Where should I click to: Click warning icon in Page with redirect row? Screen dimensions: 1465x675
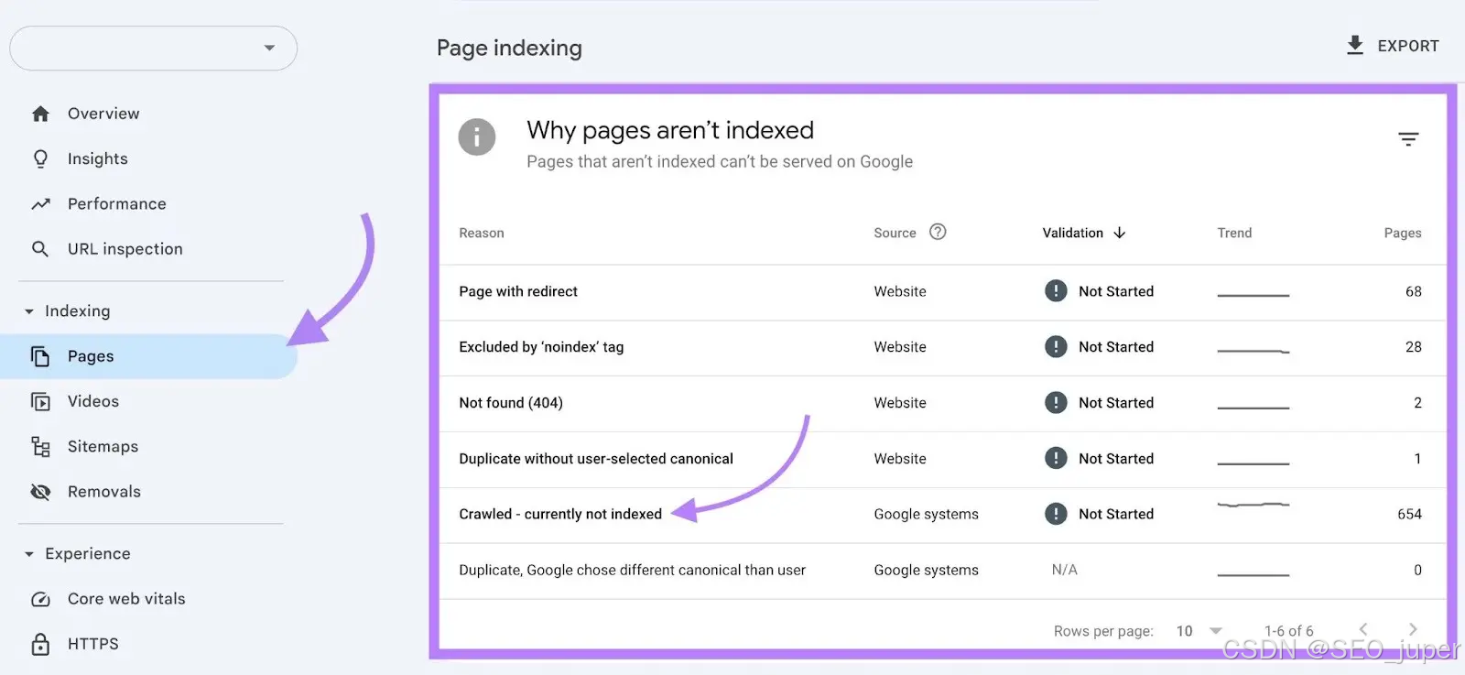click(1056, 291)
